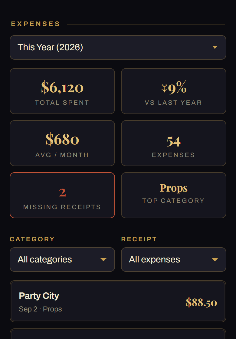Open the 54 Expenses stat card
The image size is (236, 339).
coord(174,143)
